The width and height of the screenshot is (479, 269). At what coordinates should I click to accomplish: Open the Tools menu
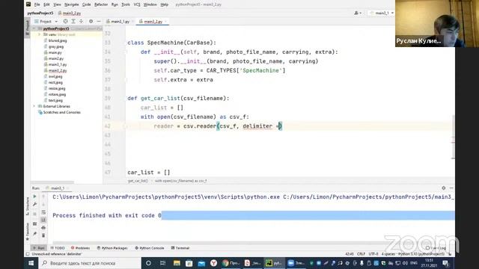click(x=126, y=4)
